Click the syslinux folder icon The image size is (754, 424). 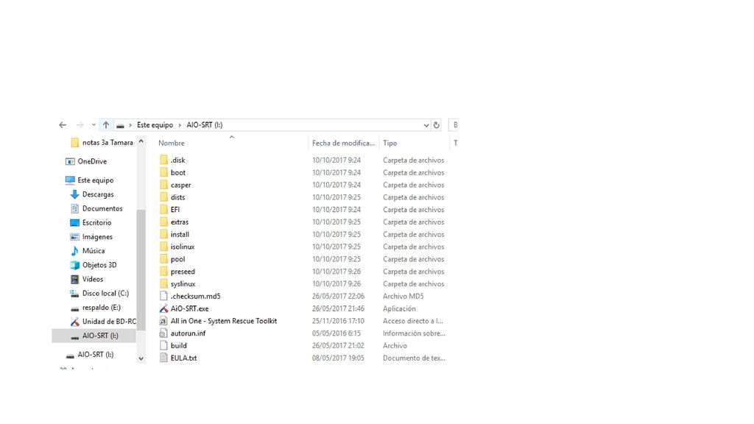pos(164,284)
